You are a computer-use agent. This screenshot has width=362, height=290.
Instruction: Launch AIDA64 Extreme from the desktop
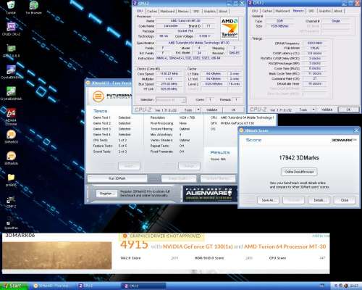[11, 117]
